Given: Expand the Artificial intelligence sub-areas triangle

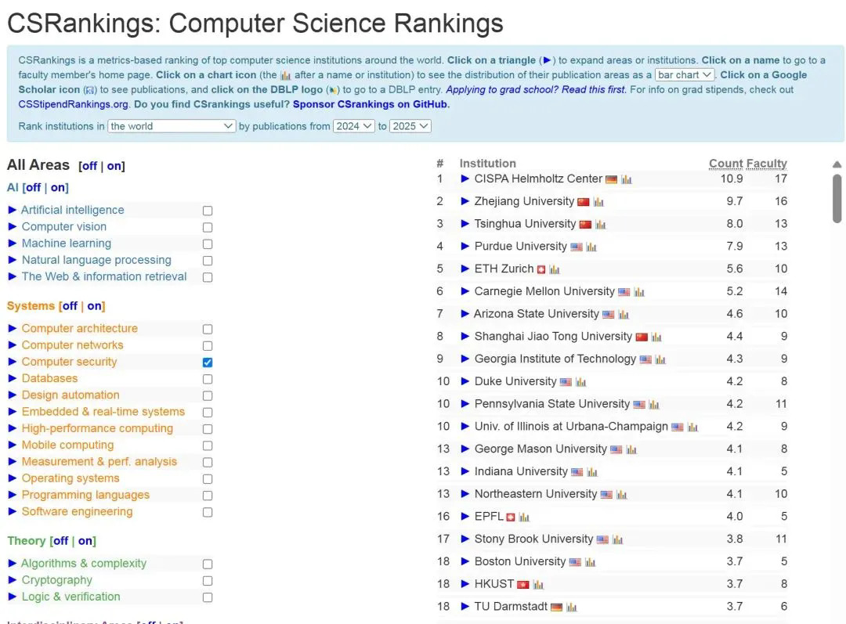Looking at the screenshot, I should [x=12, y=210].
